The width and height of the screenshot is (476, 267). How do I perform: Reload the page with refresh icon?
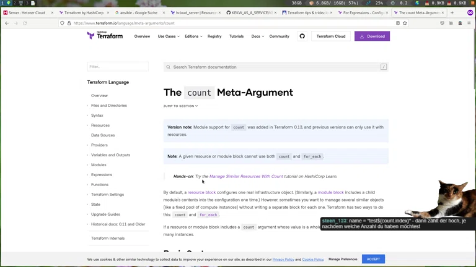point(25,23)
